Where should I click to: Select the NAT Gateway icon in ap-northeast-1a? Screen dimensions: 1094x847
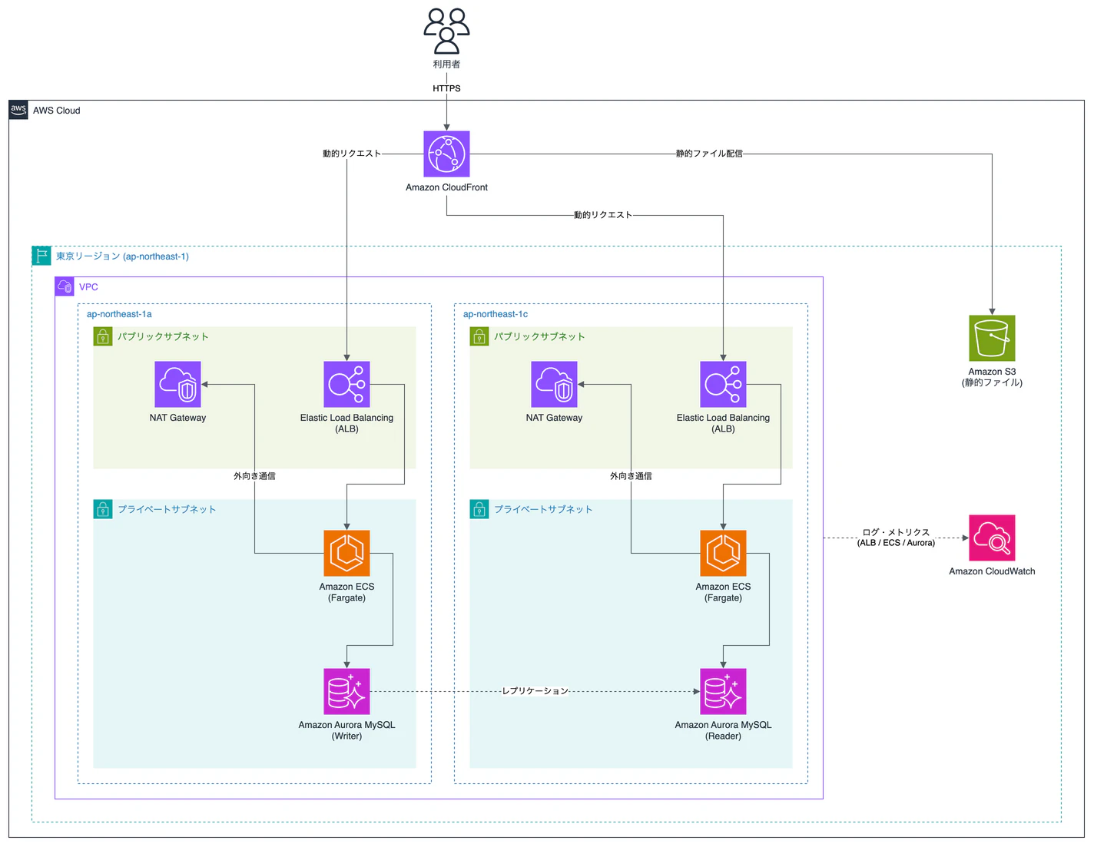[177, 384]
